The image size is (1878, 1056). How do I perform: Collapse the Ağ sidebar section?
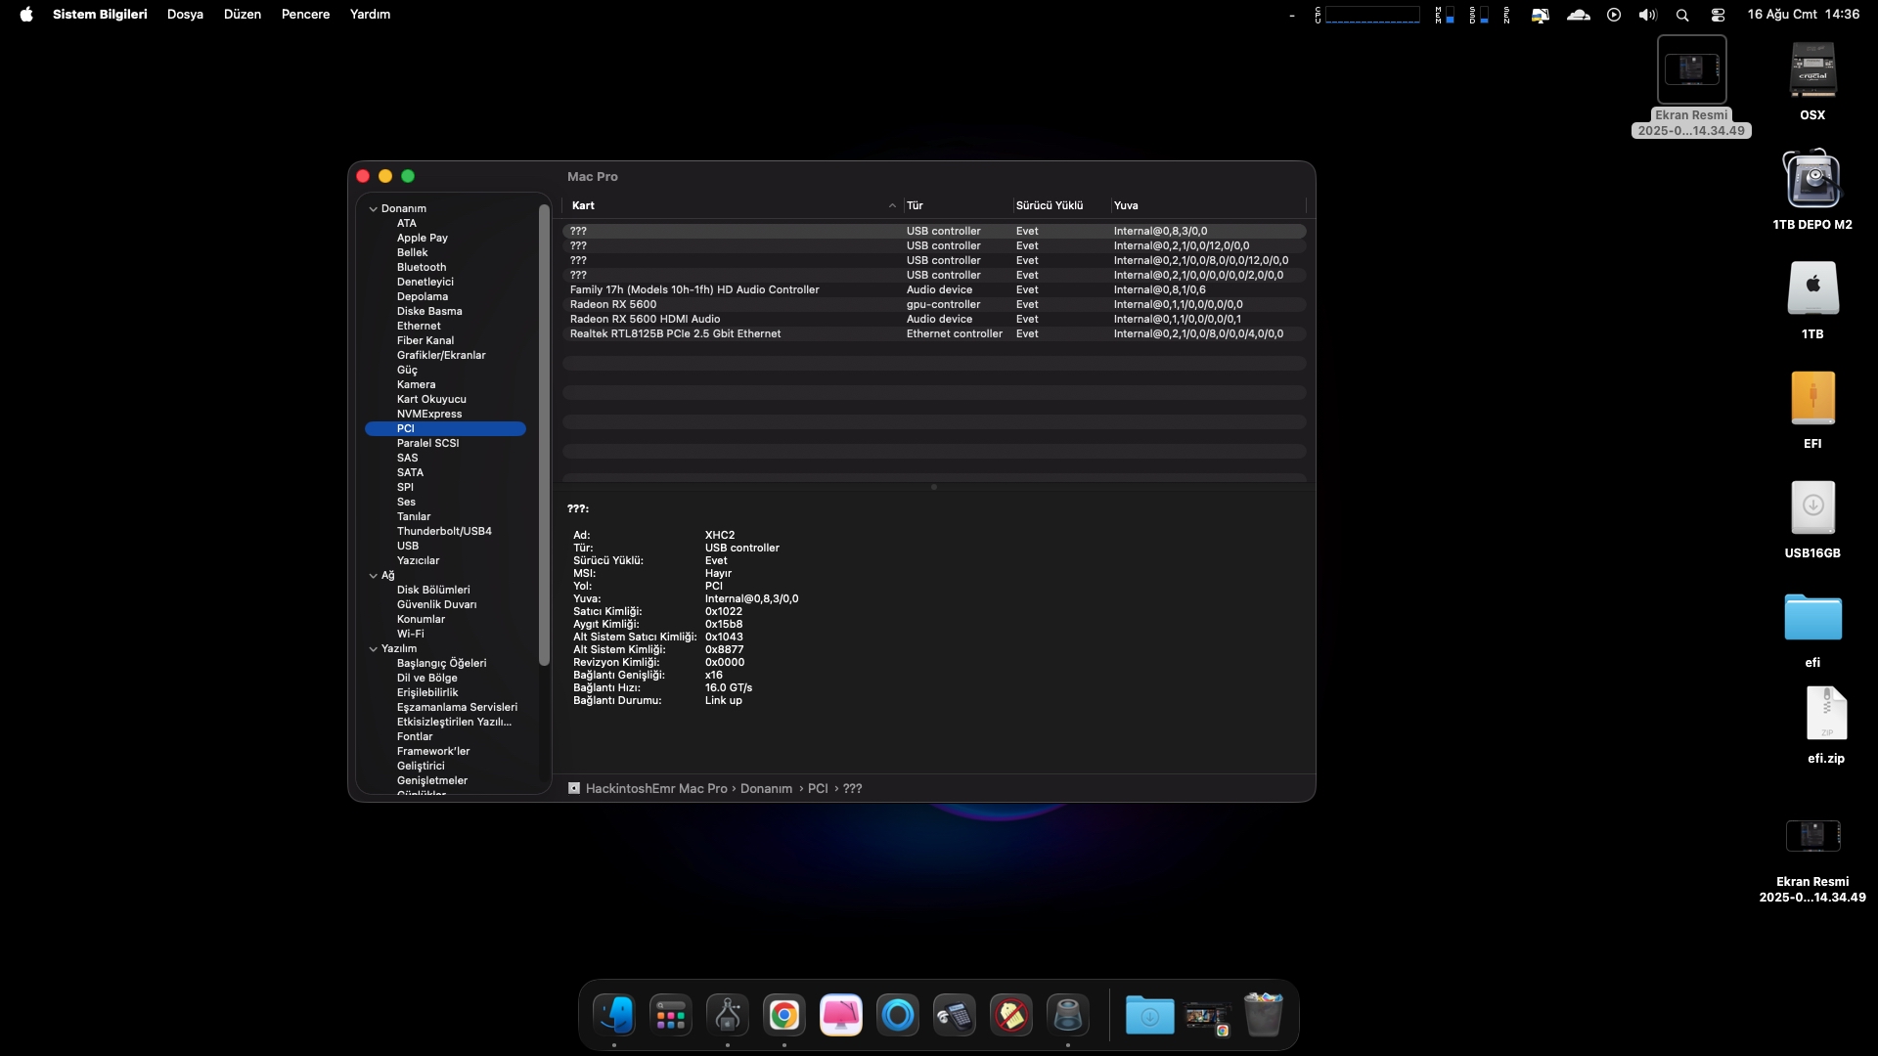point(374,576)
